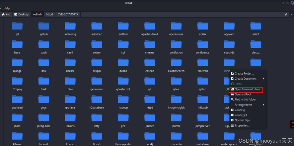Click the goahead folder label
The height and width of the screenshot is (146, 294).
click(x=17, y=108)
